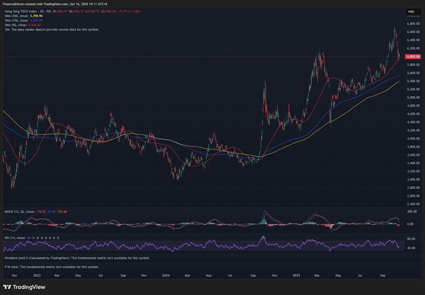Click the 2025 label on time axis
The height and width of the screenshot is (295, 425).
(x=296, y=275)
